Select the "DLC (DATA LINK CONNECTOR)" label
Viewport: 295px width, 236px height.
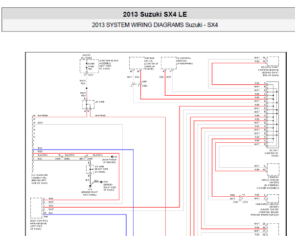(40, 177)
